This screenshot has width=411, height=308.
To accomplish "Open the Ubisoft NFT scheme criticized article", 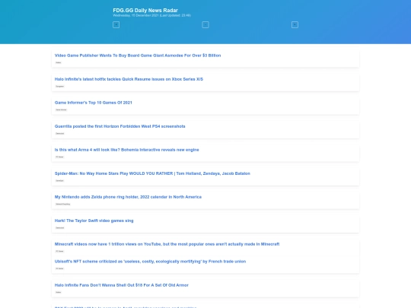I will tap(150, 262).
